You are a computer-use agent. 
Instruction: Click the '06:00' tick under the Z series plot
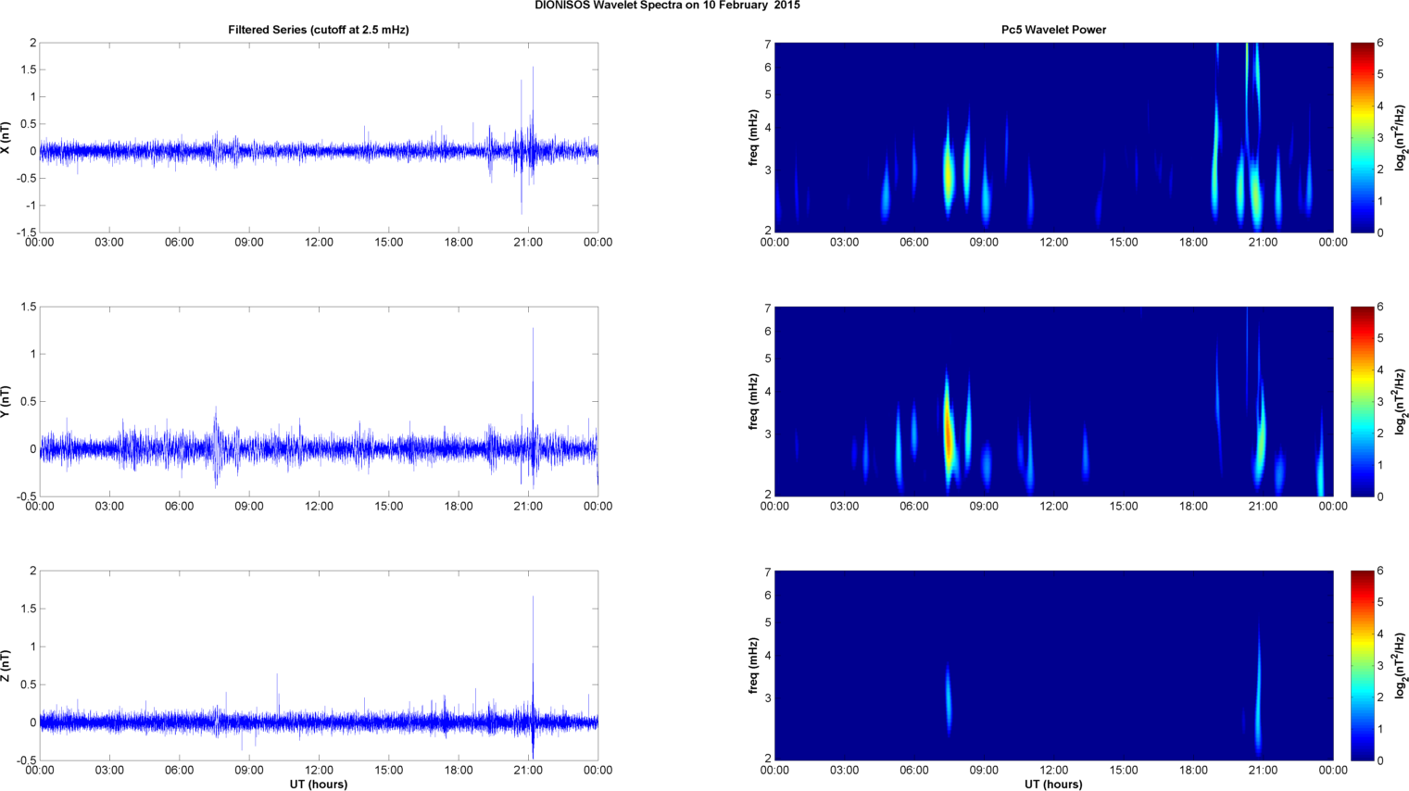(179, 771)
